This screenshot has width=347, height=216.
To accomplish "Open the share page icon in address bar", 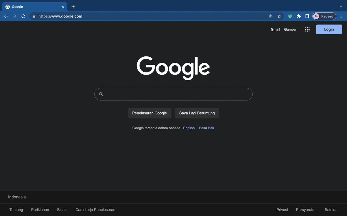I will click(270, 16).
